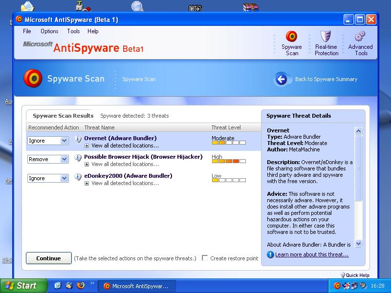Click the info icon beside eDonkey2000
Screen dimensions: 391x293
pyautogui.click(x=78, y=177)
